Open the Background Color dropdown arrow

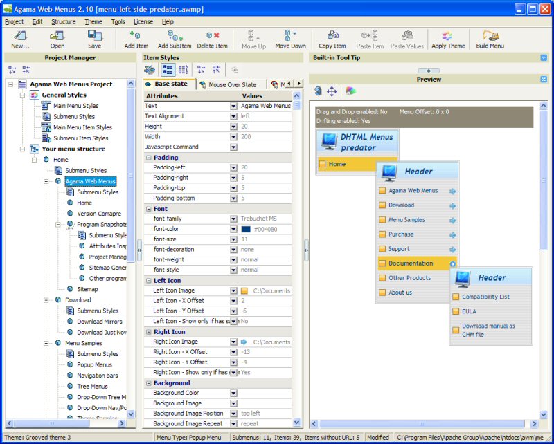tap(233, 394)
